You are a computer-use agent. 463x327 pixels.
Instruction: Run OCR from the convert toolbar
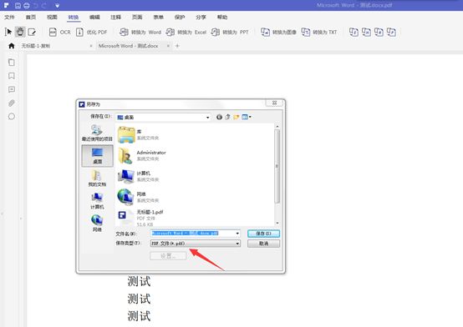point(59,33)
